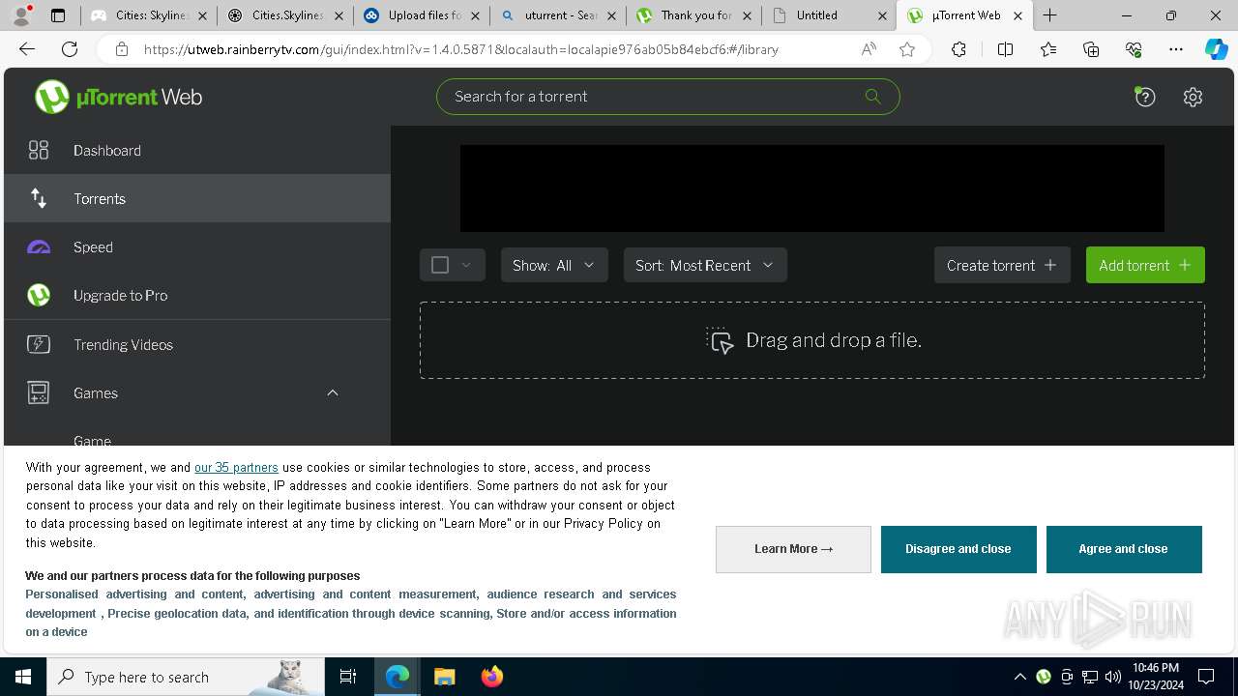Open Dashboard in sidebar
Image resolution: width=1238 pixels, height=696 pixels.
(197, 150)
